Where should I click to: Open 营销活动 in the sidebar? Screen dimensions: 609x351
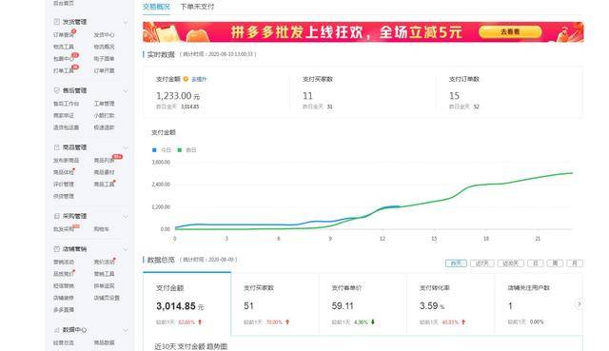click(64, 263)
